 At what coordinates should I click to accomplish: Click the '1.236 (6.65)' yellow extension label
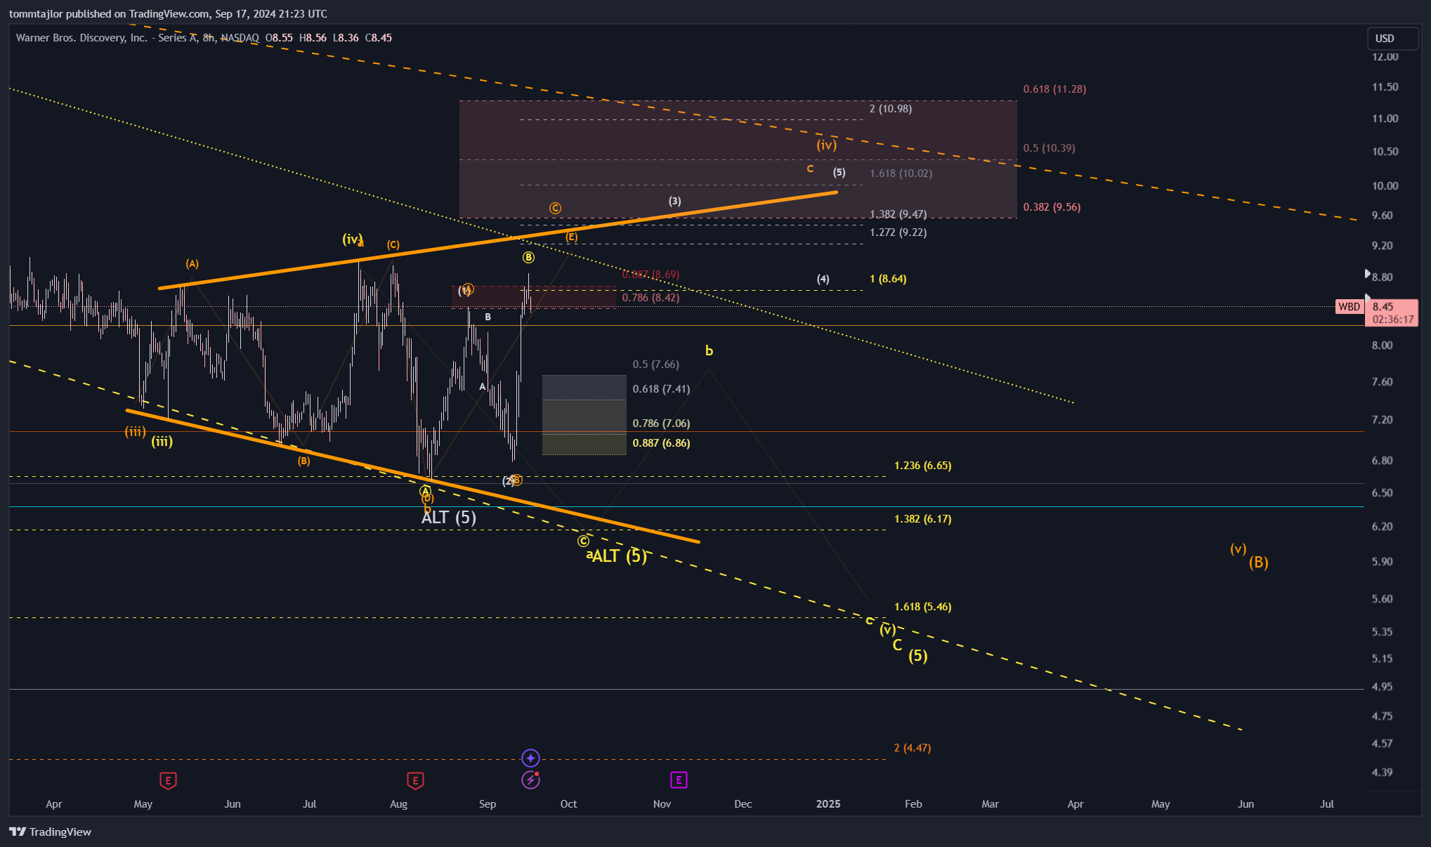pyautogui.click(x=922, y=466)
